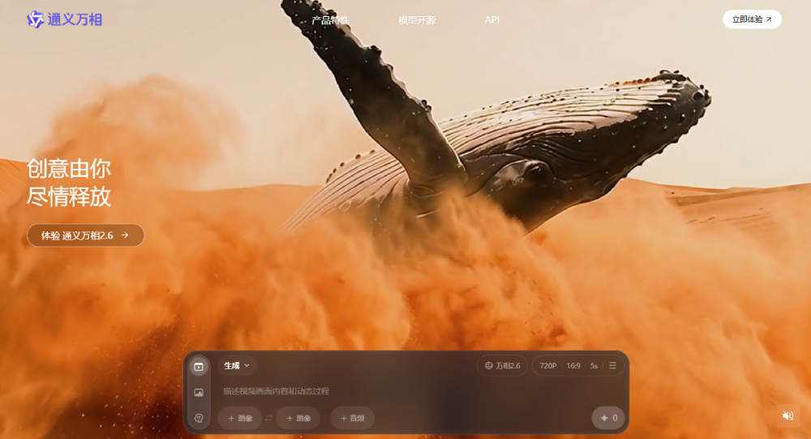Open the avatar head mode icon
Screen dimensions: 811x439
point(199,418)
